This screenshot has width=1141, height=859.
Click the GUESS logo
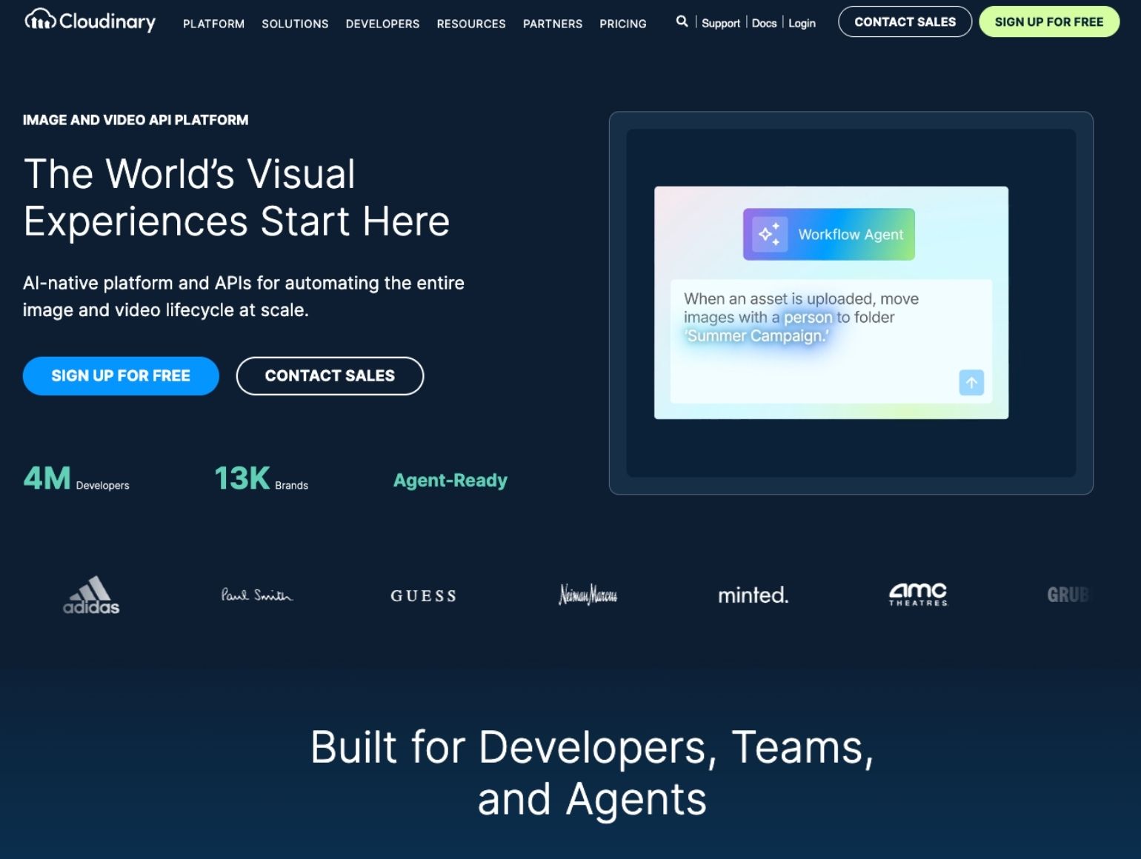coord(423,595)
